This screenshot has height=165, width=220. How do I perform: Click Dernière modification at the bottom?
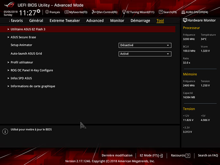(x=117, y=156)
